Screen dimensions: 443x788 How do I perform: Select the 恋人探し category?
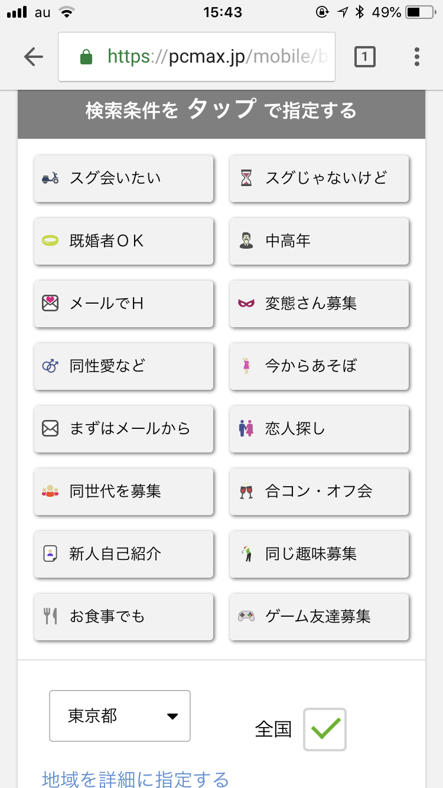click(x=319, y=429)
